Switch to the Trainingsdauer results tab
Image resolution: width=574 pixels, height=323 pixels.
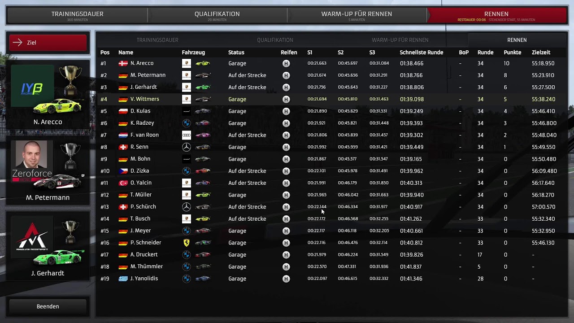157,40
